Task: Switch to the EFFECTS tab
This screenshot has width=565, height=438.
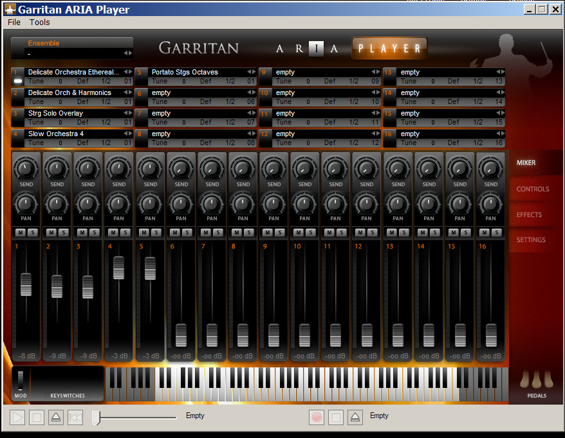Action: point(529,215)
